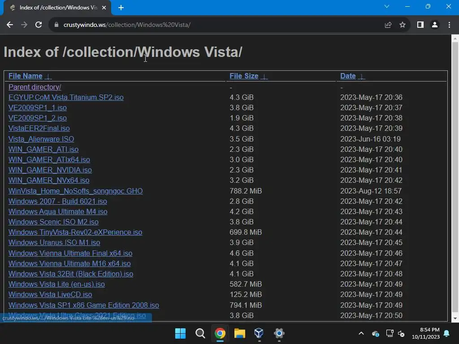The height and width of the screenshot is (344, 459).
Task: Close the Index of /collection tab
Action: click(x=104, y=8)
